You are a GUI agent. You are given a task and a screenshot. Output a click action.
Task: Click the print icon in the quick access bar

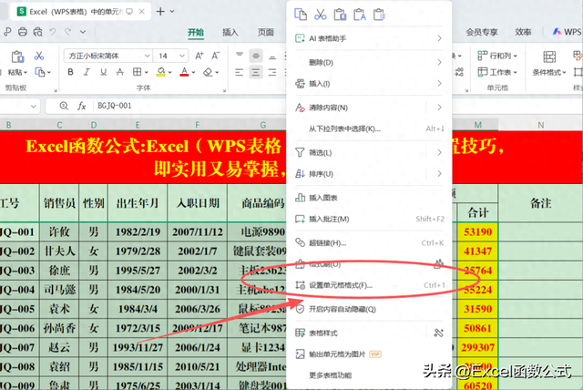point(21,32)
